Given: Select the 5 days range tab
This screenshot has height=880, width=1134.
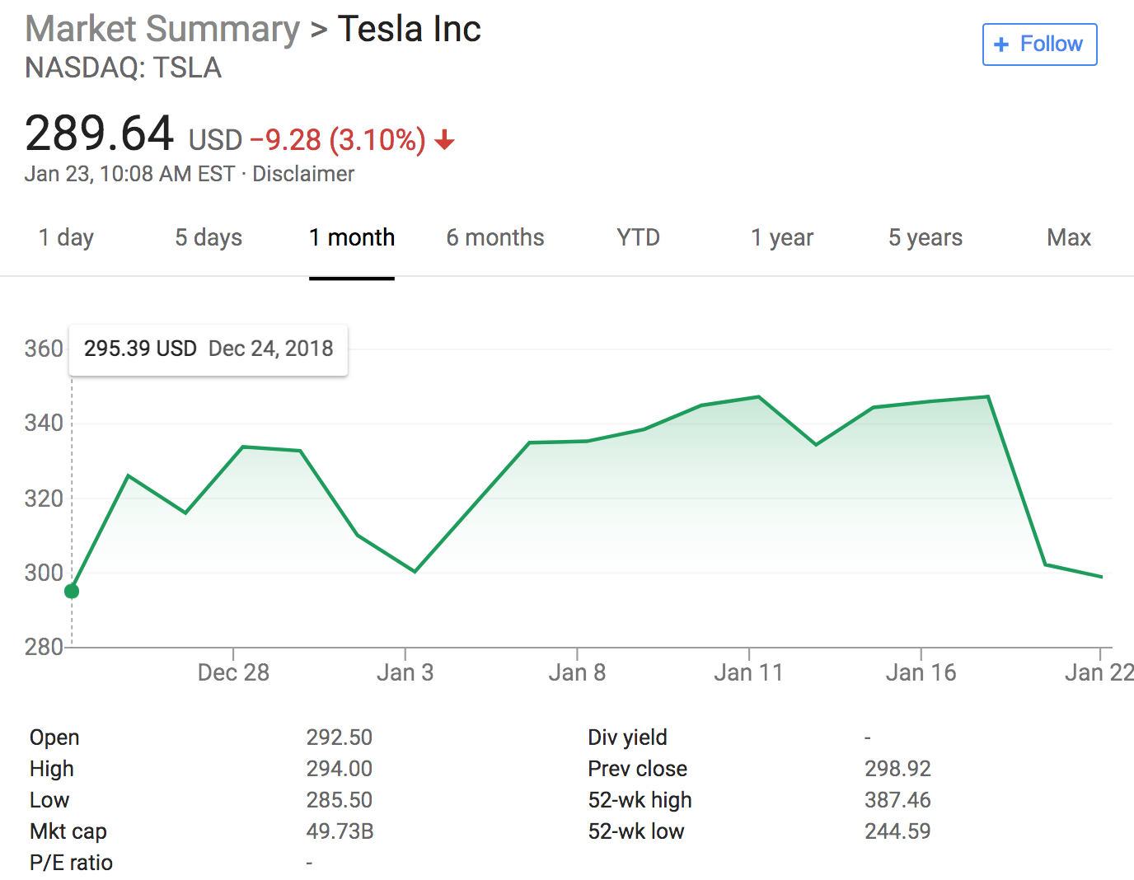Looking at the screenshot, I should point(209,238).
